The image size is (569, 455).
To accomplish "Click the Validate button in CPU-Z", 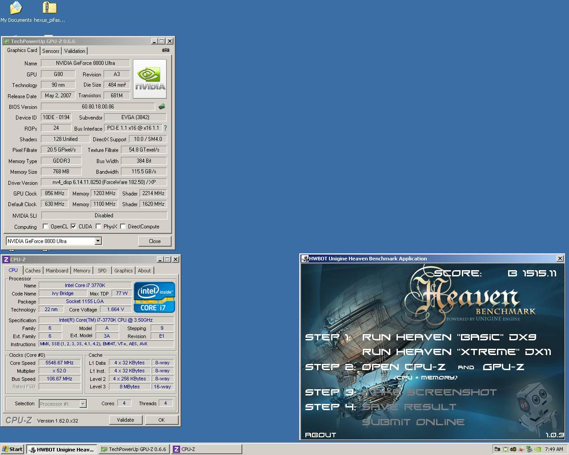I will [x=125, y=420].
